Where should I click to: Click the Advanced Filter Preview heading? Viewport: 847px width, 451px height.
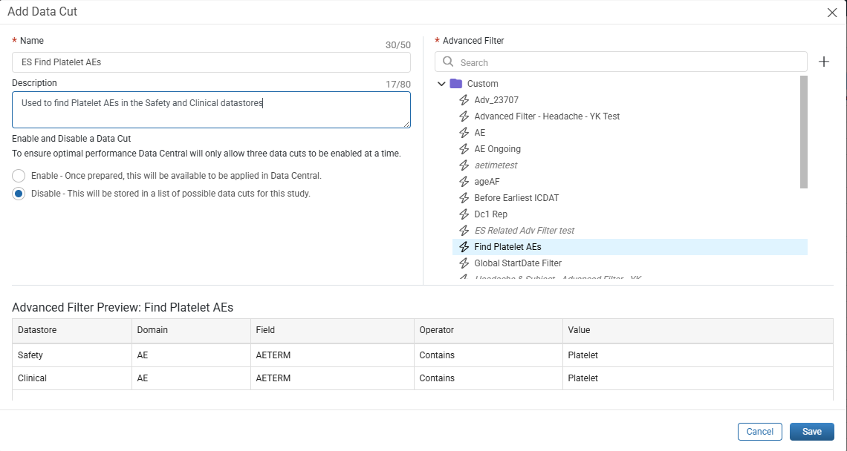[x=123, y=308]
